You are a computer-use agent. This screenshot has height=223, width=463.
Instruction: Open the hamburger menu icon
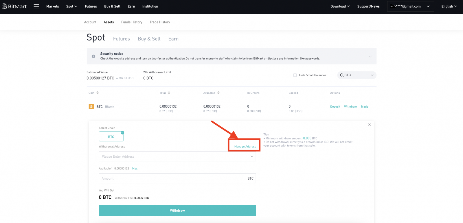point(36,6)
